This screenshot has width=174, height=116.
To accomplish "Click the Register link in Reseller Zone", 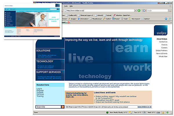I will point(40,90).
